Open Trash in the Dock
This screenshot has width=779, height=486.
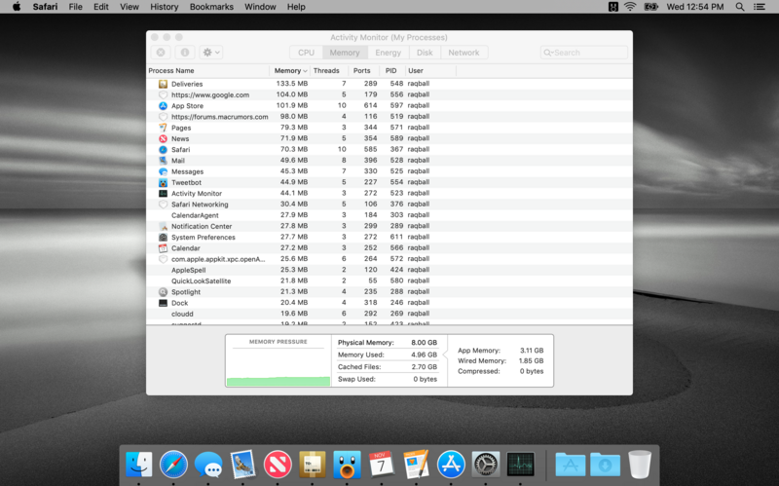coord(640,465)
